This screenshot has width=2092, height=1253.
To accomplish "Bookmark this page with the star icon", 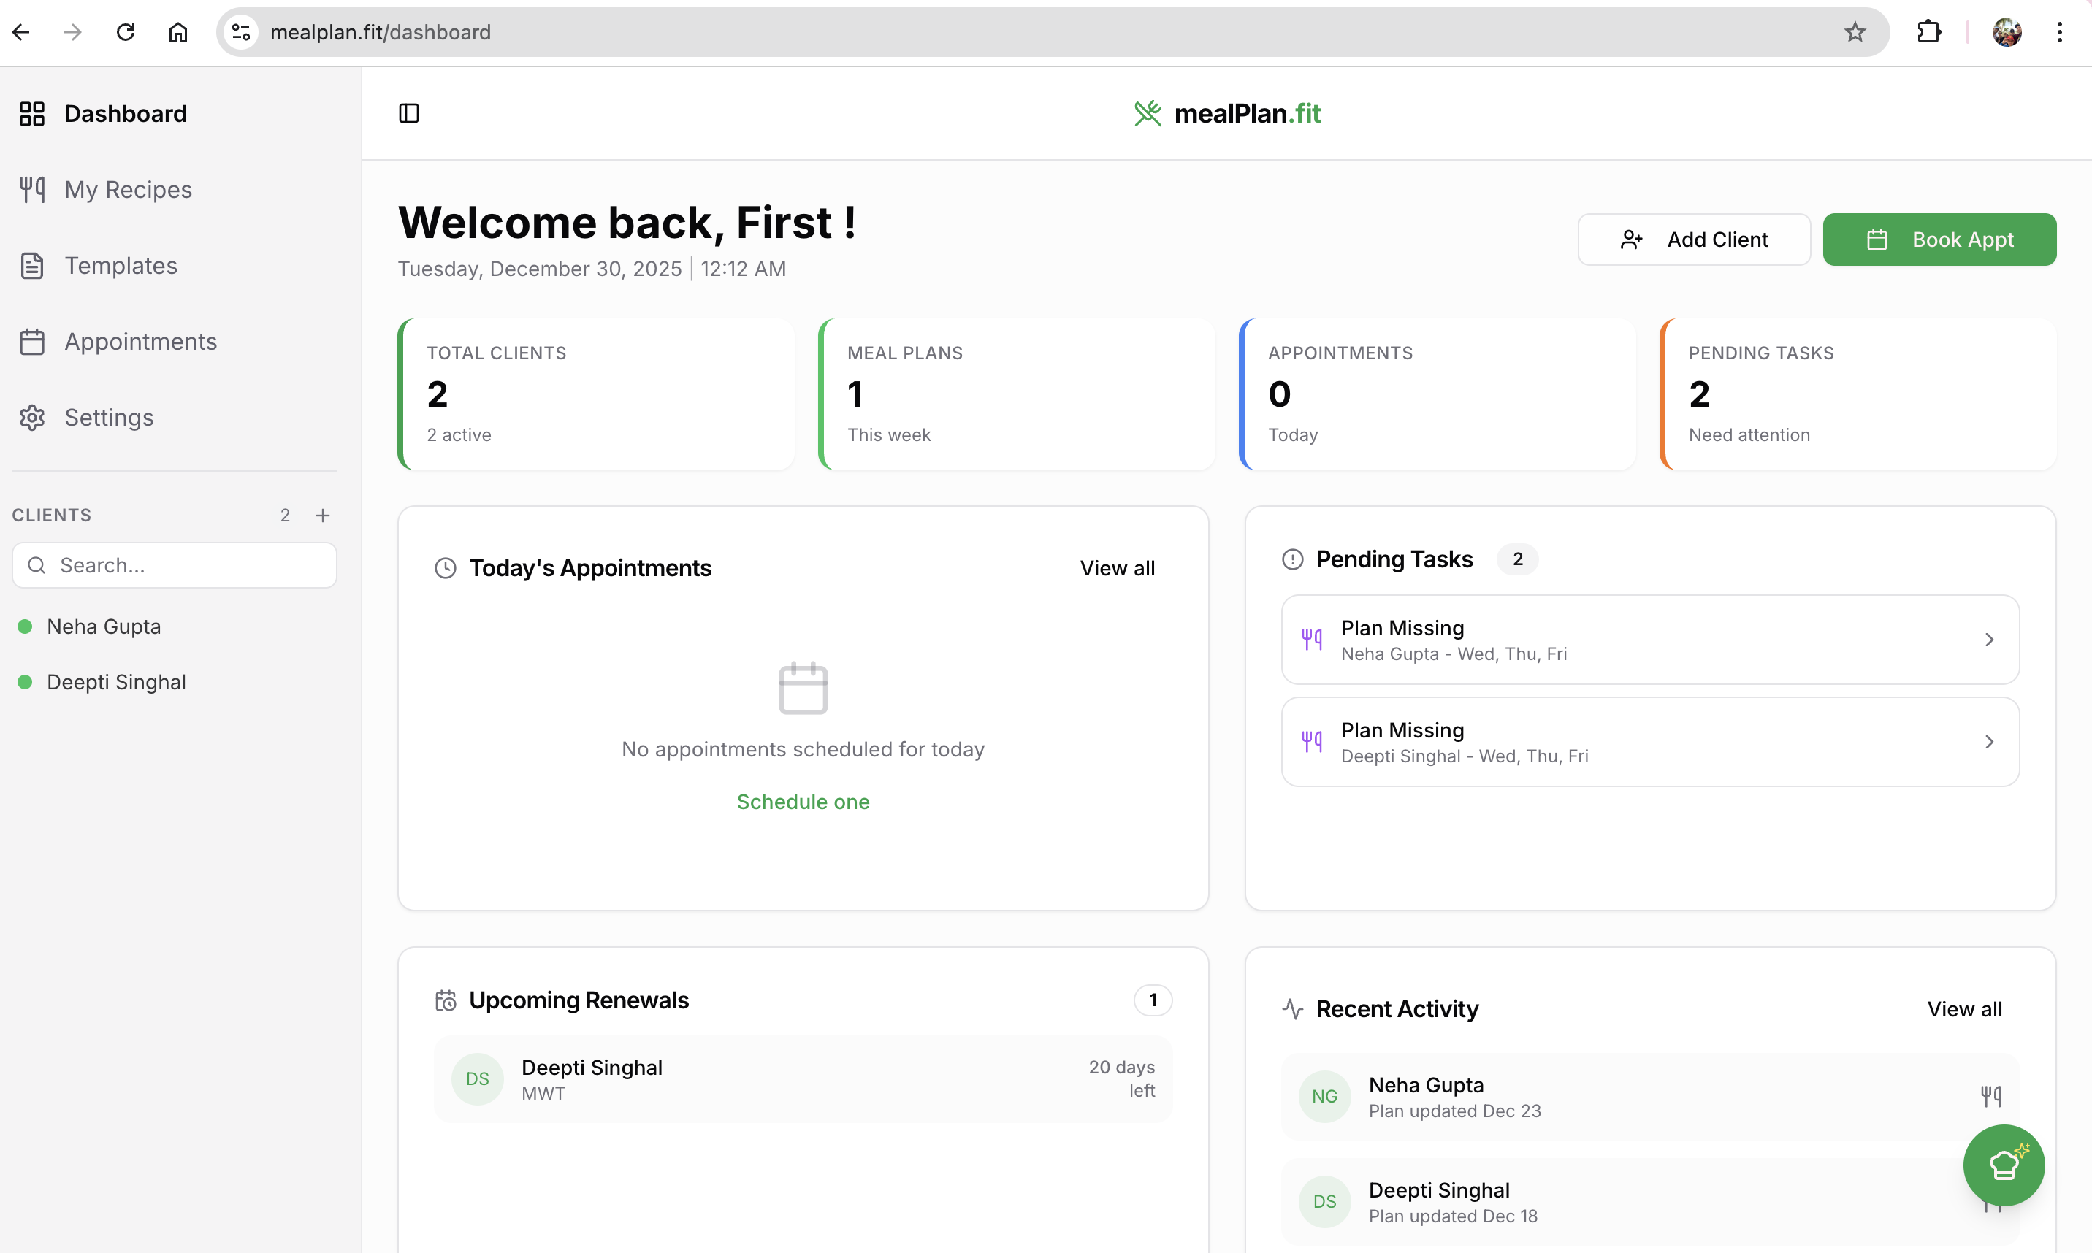I will click(x=1855, y=32).
